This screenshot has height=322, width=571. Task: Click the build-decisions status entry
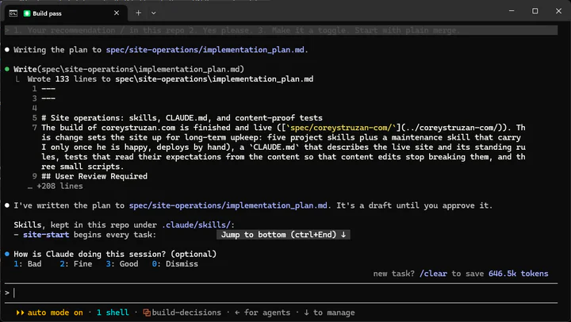(186, 312)
